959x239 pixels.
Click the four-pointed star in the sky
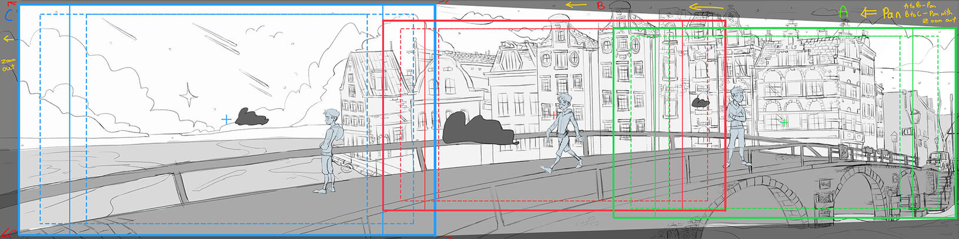pyautogui.click(x=189, y=95)
